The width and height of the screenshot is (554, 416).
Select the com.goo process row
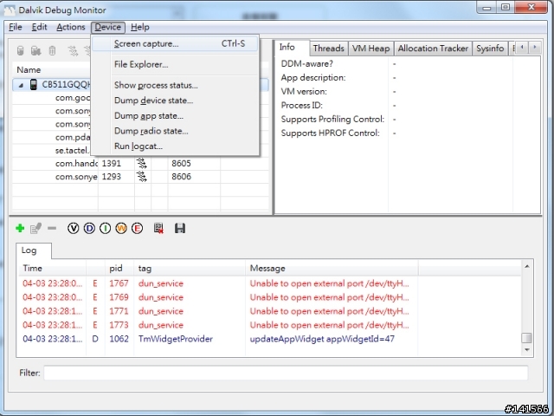pyautogui.click(x=73, y=98)
